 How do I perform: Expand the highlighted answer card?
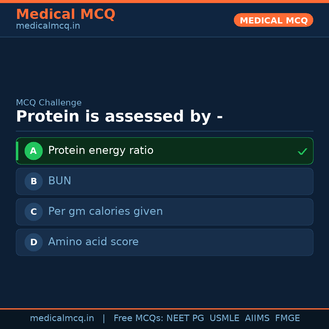pyautogui.click(x=164, y=151)
